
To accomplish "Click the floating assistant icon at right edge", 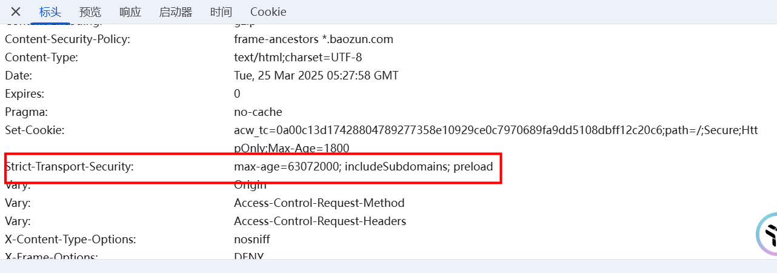I will pyautogui.click(x=767, y=234).
